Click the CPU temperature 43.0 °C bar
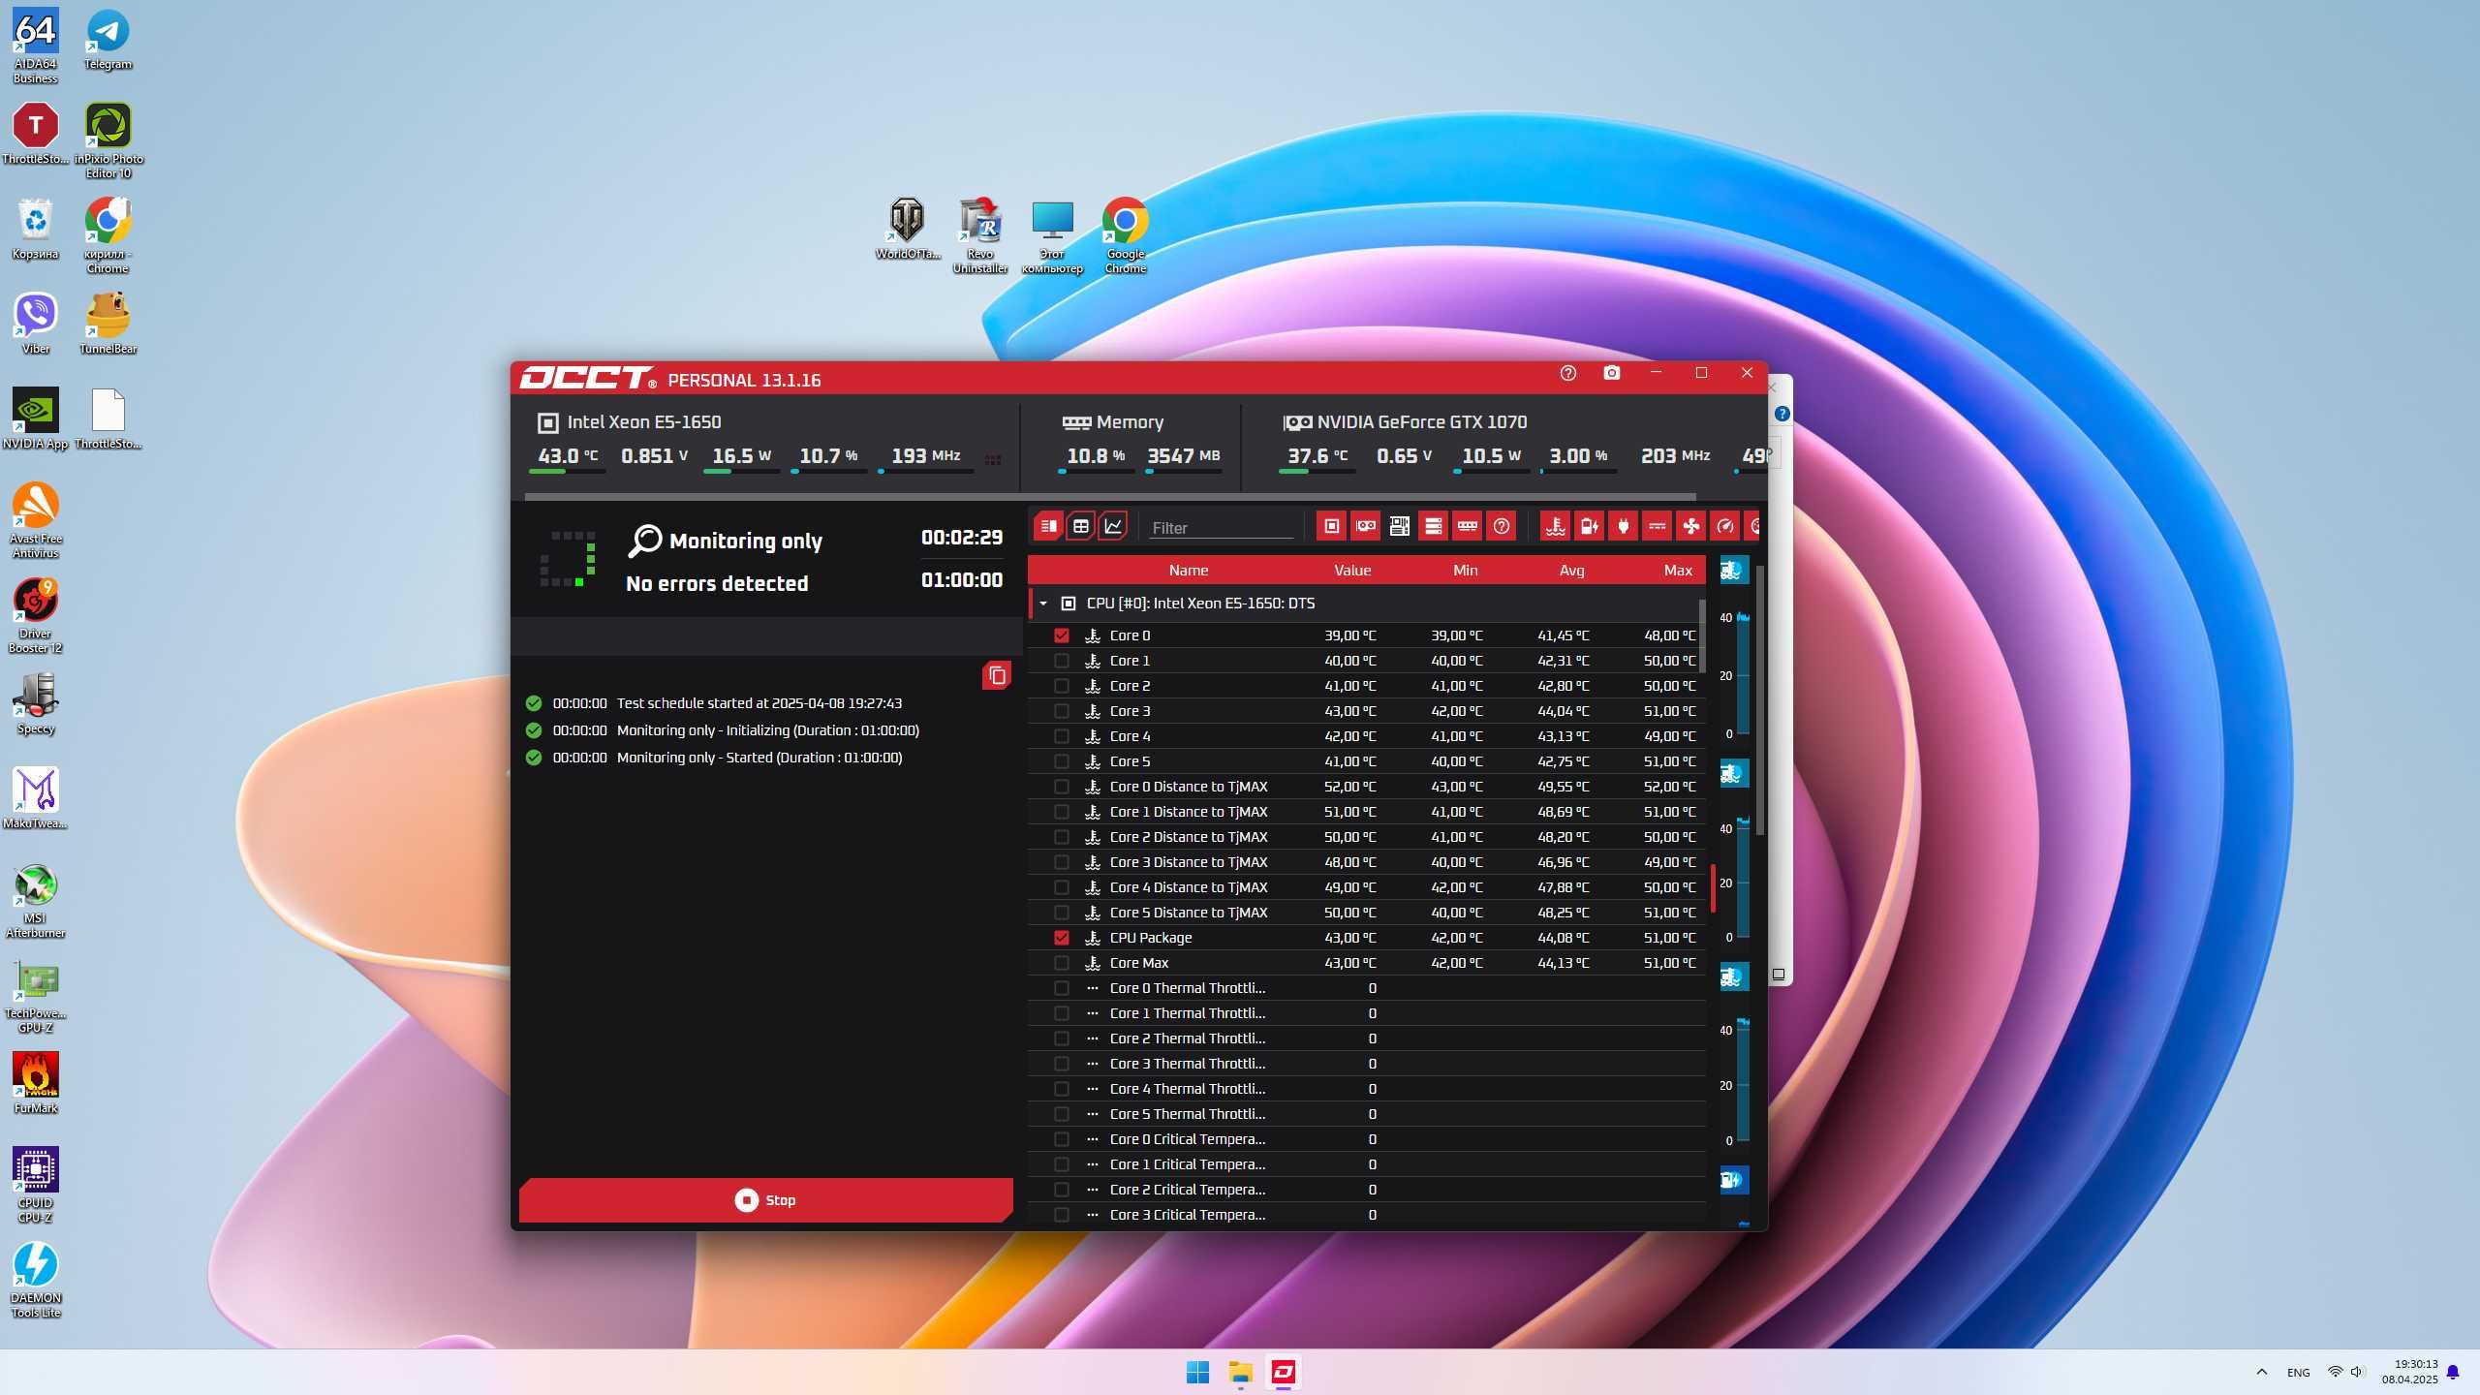Image resolution: width=2480 pixels, height=1395 pixels. click(x=567, y=472)
